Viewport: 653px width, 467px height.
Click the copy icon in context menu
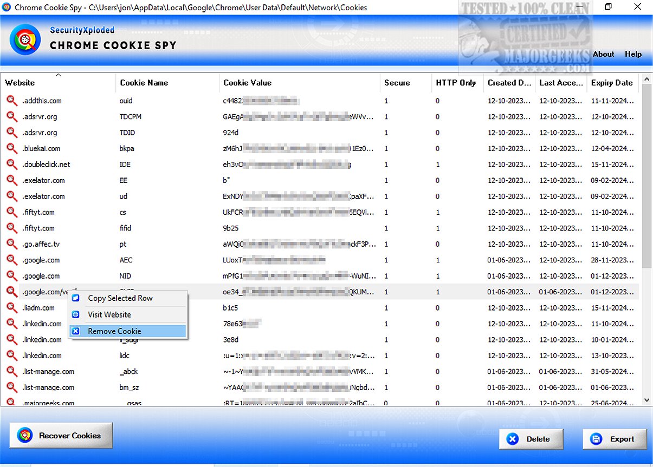point(76,298)
